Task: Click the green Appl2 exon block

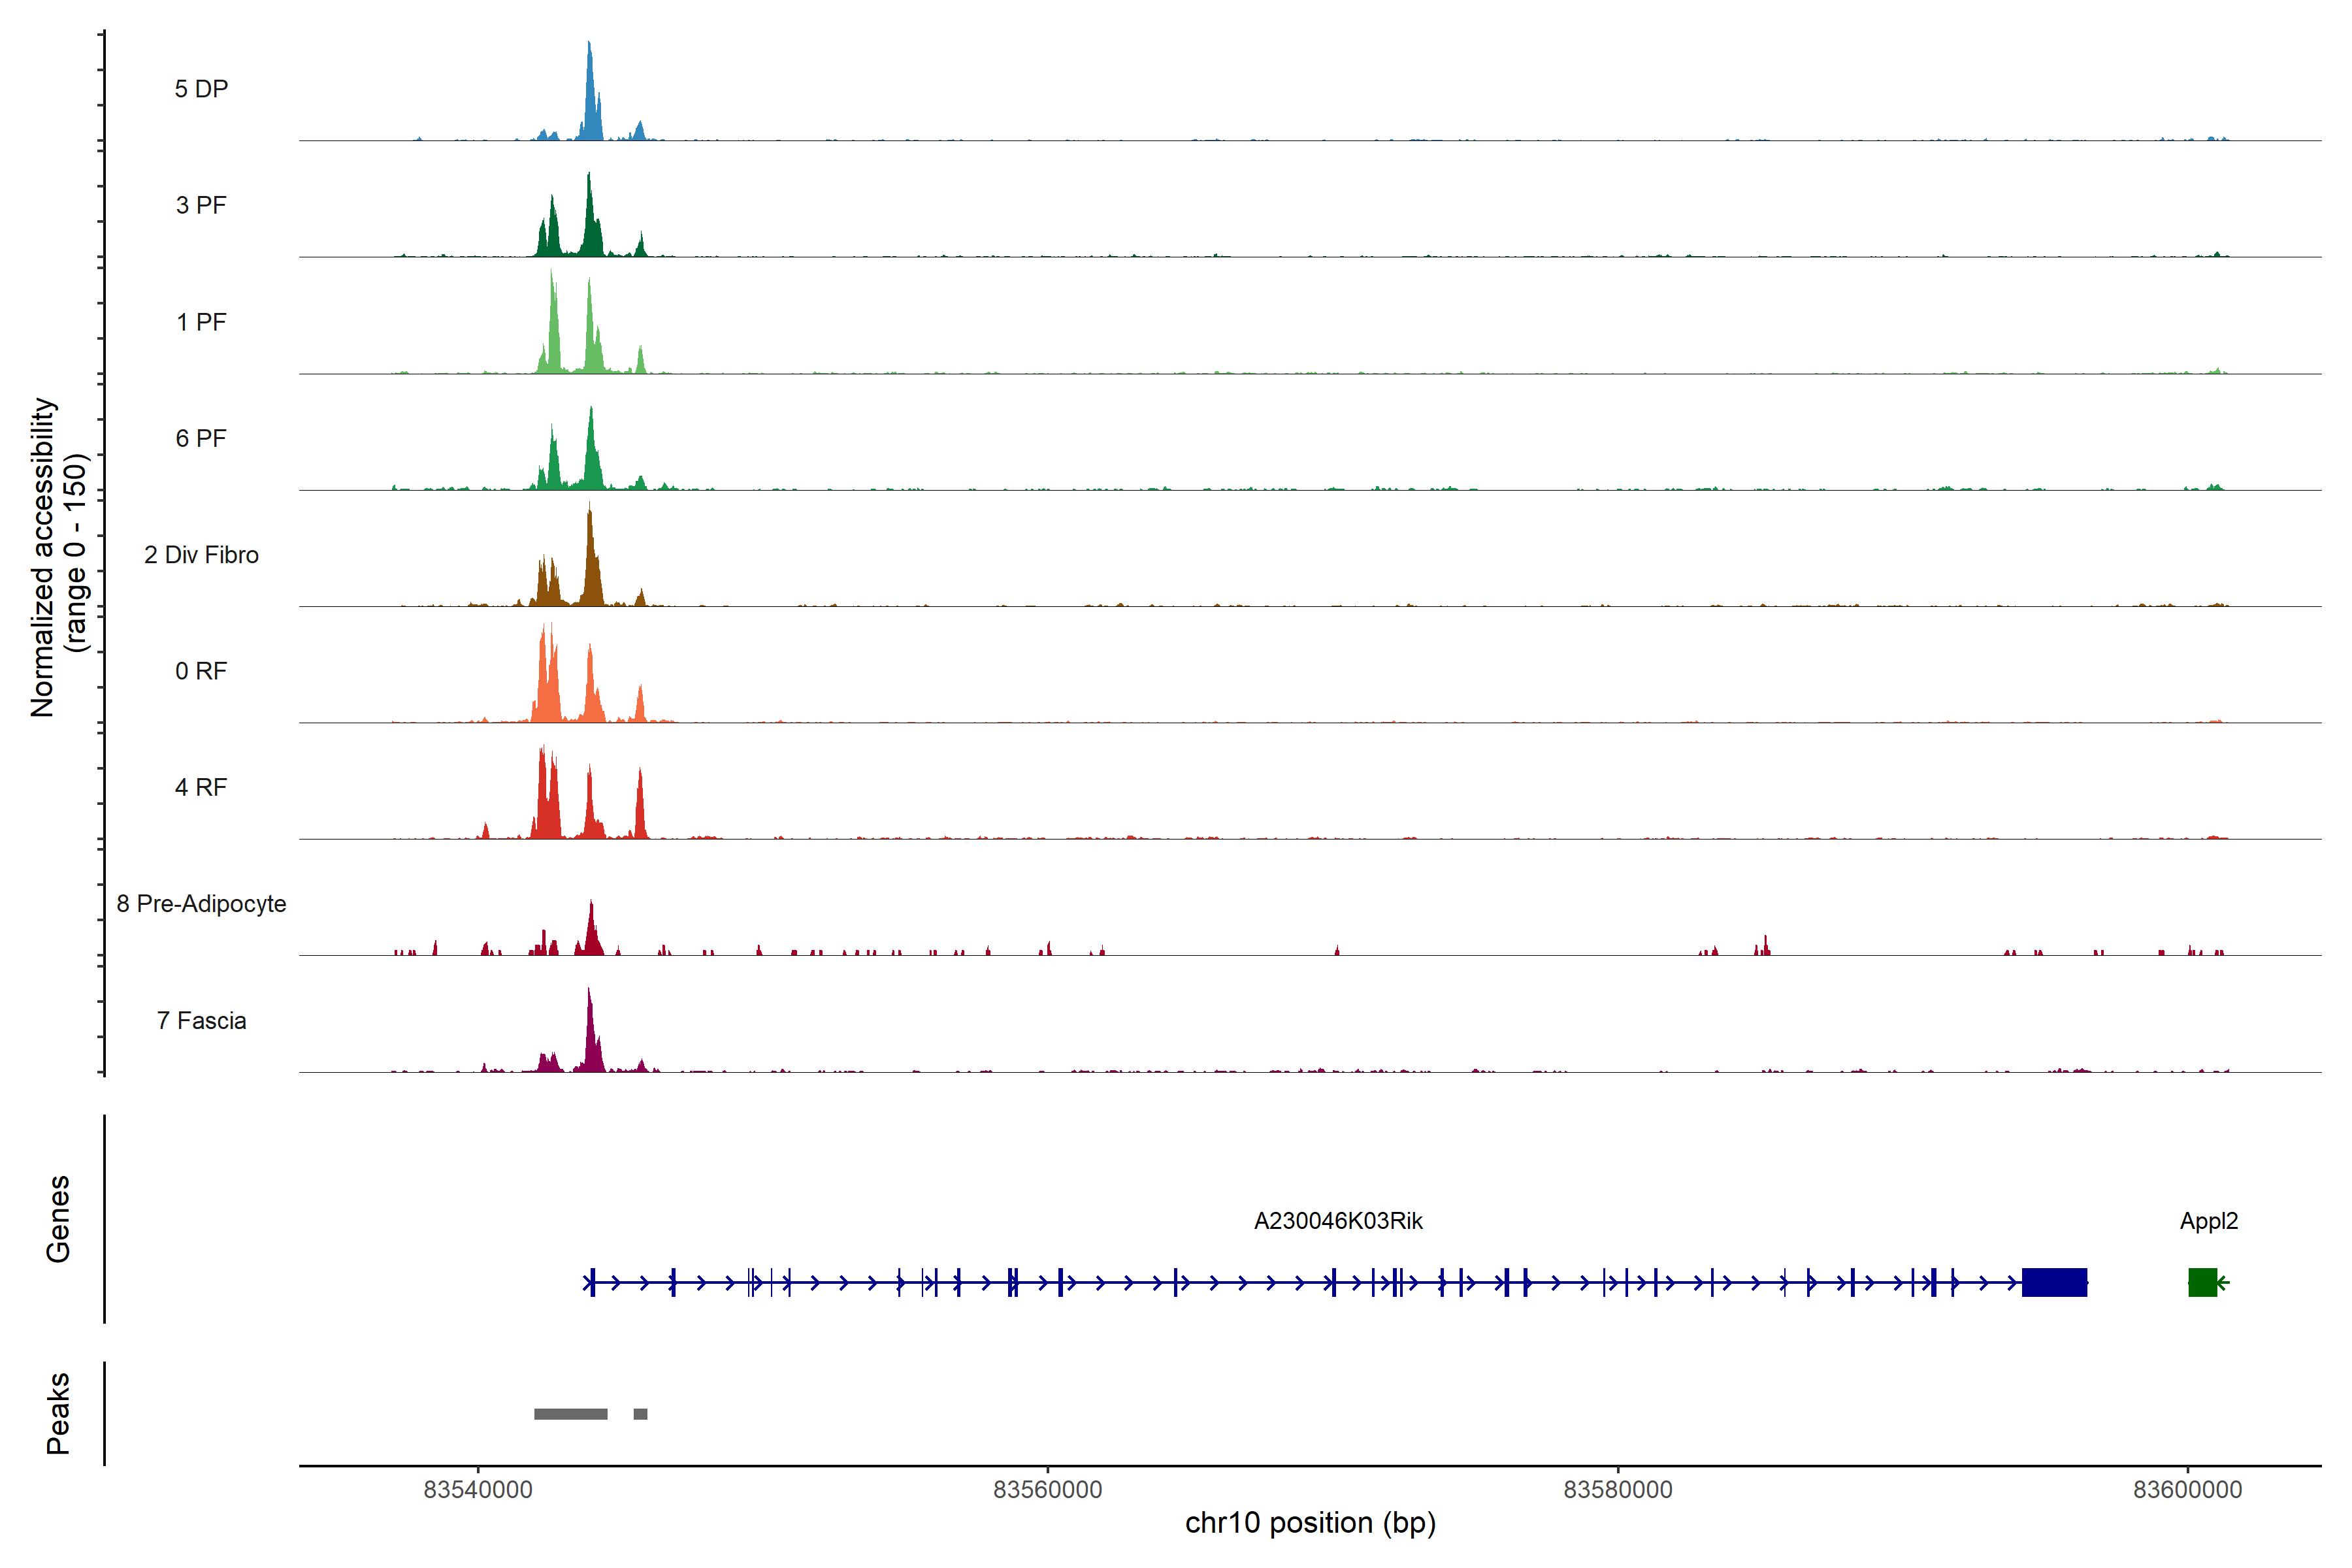Action: coord(2202,1282)
